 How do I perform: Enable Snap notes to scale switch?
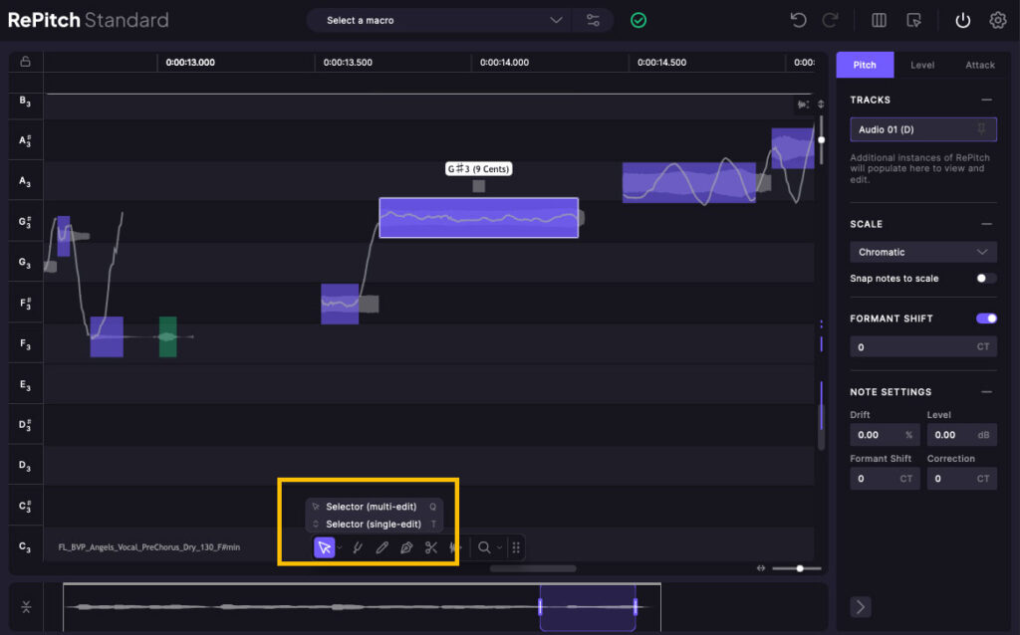(x=986, y=279)
